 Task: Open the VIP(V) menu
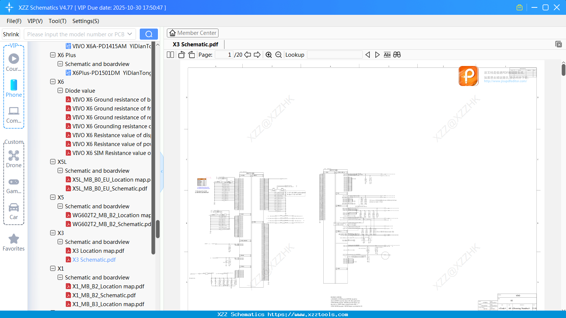click(35, 21)
